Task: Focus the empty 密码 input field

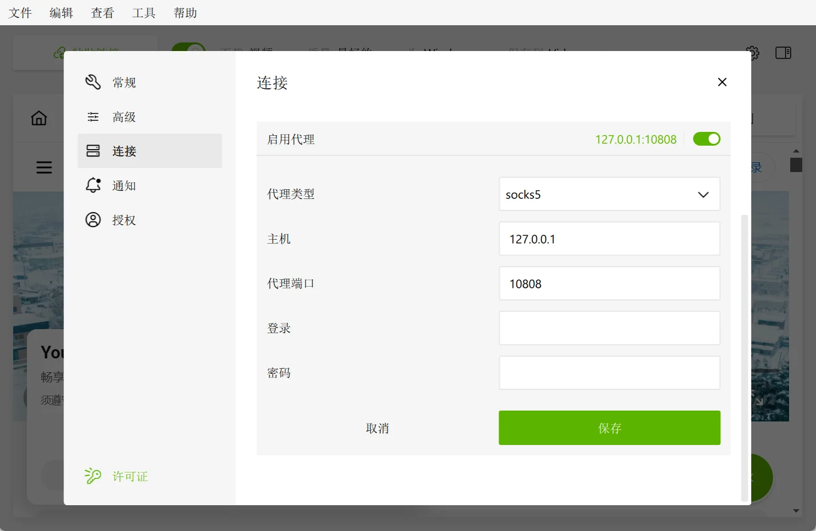Action: [x=609, y=373]
